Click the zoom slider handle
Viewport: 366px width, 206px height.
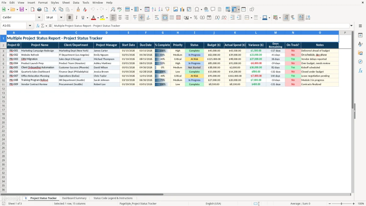coord(342,204)
